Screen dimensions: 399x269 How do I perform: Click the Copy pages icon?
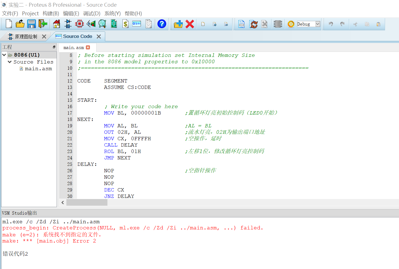tap(367, 24)
